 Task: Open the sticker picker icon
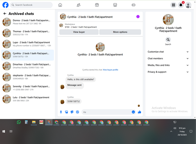point(72,112)
